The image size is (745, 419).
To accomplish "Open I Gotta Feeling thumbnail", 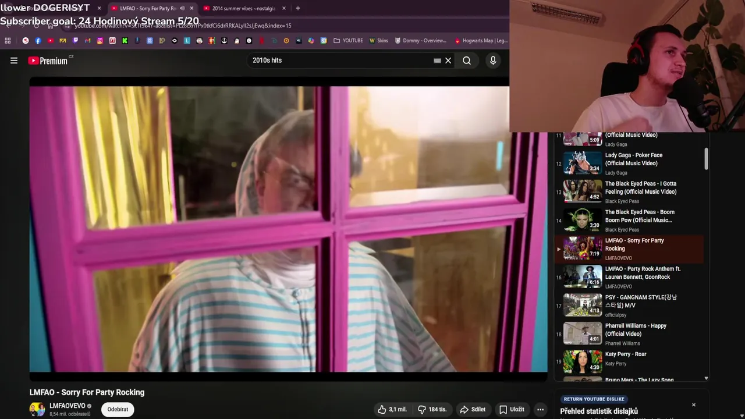I will [x=583, y=191].
